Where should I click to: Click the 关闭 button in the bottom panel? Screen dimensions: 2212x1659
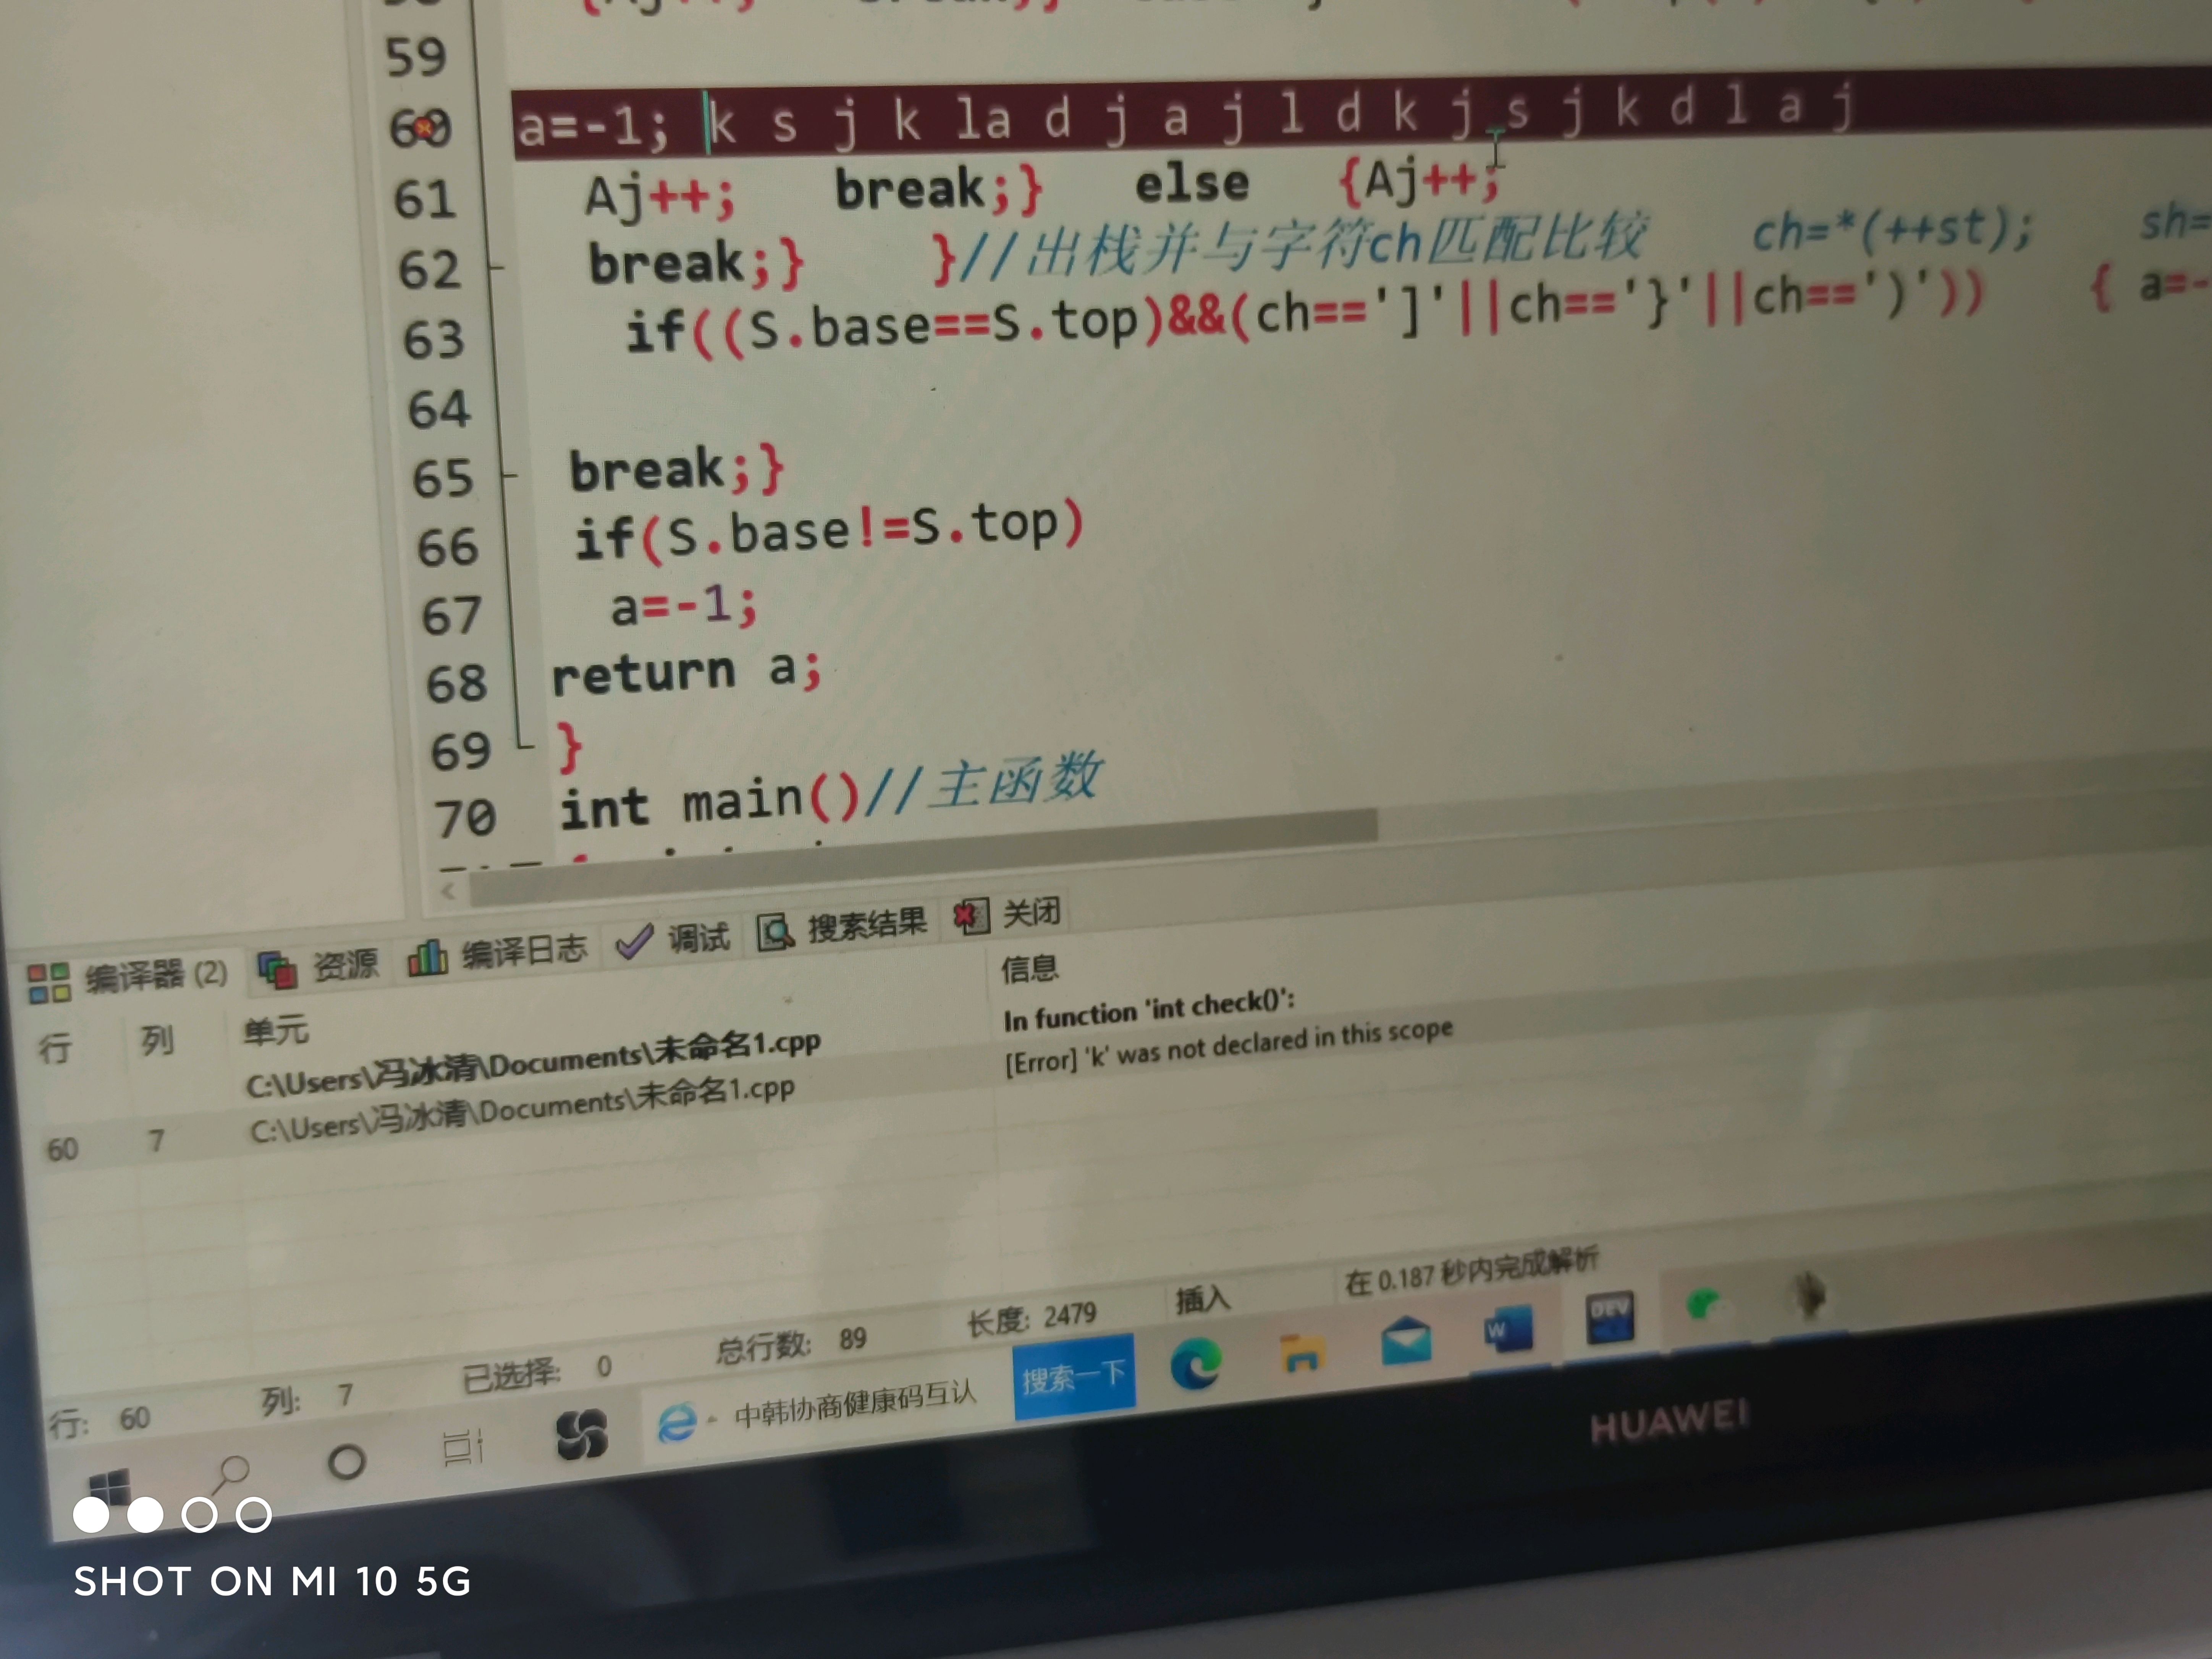1007,913
